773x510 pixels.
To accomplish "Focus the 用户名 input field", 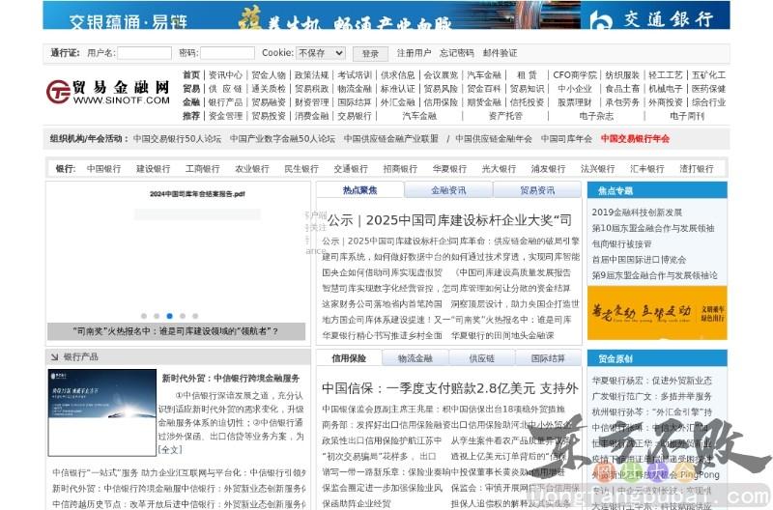I will pos(144,53).
